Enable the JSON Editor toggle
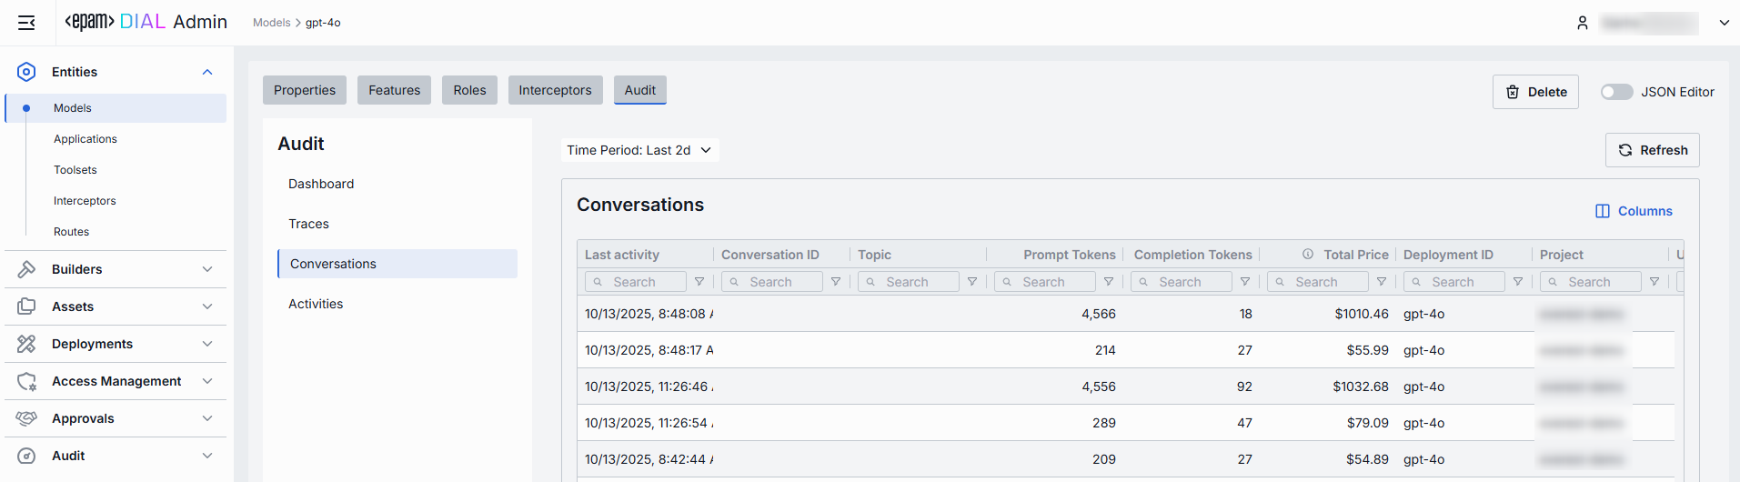Screen dimensions: 1740x482 point(1616,92)
